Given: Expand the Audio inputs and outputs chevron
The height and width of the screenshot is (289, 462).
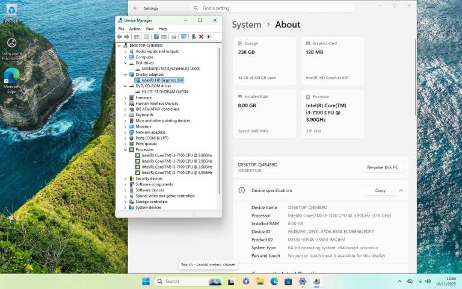Looking at the screenshot, I should (x=125, y=51).
